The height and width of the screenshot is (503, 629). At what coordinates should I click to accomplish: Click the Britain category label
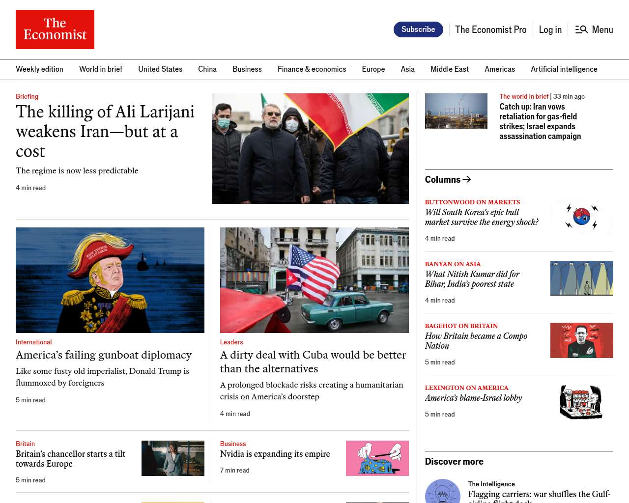pyautogui.click(x=25, y=444)
